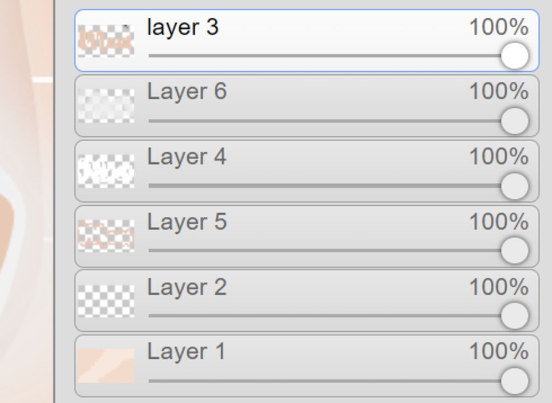The image size is (552, 403).
Task: Activate the row named Layer 2
Action: pos(307,301)
